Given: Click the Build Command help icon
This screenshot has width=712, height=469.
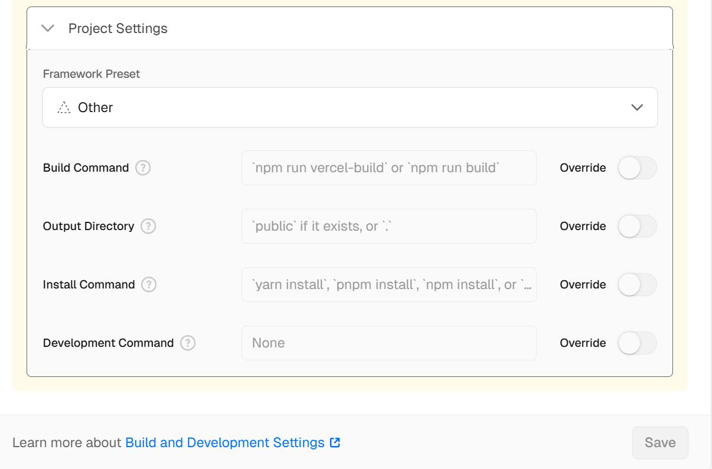Looking at the screenshot, I should point(143,168).
